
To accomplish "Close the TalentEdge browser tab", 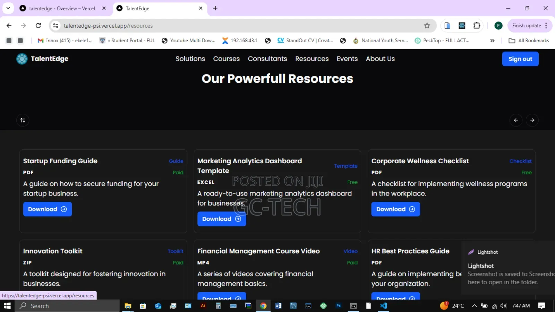I will pos(200,8).
